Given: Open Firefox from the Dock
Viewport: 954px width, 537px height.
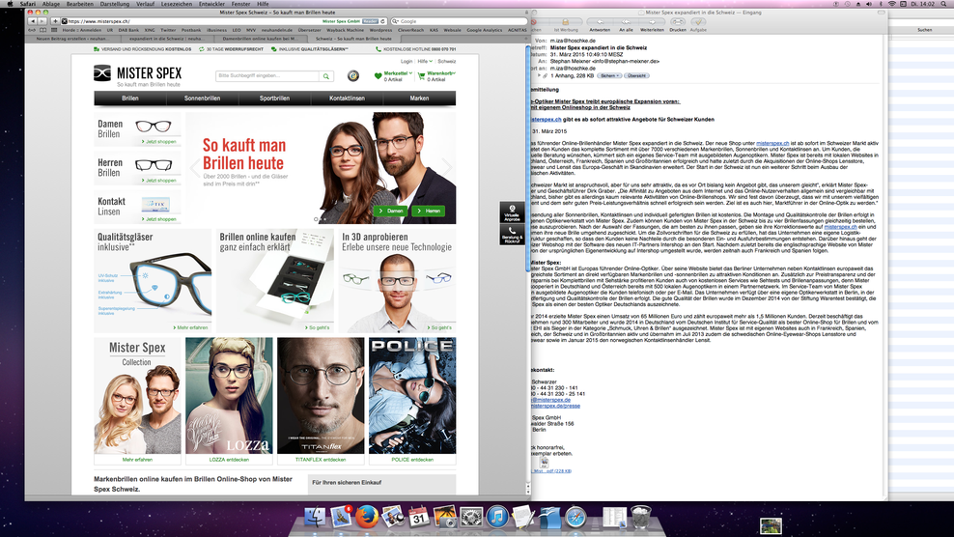Looking at the screenshot, I should pos(366,517).
